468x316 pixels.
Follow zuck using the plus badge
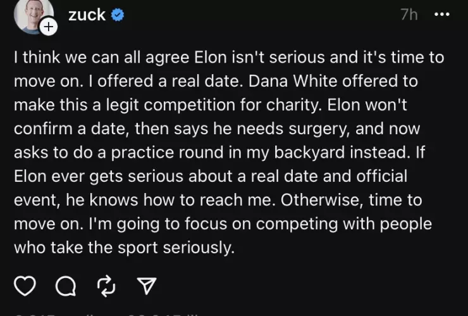click(49, 27)
